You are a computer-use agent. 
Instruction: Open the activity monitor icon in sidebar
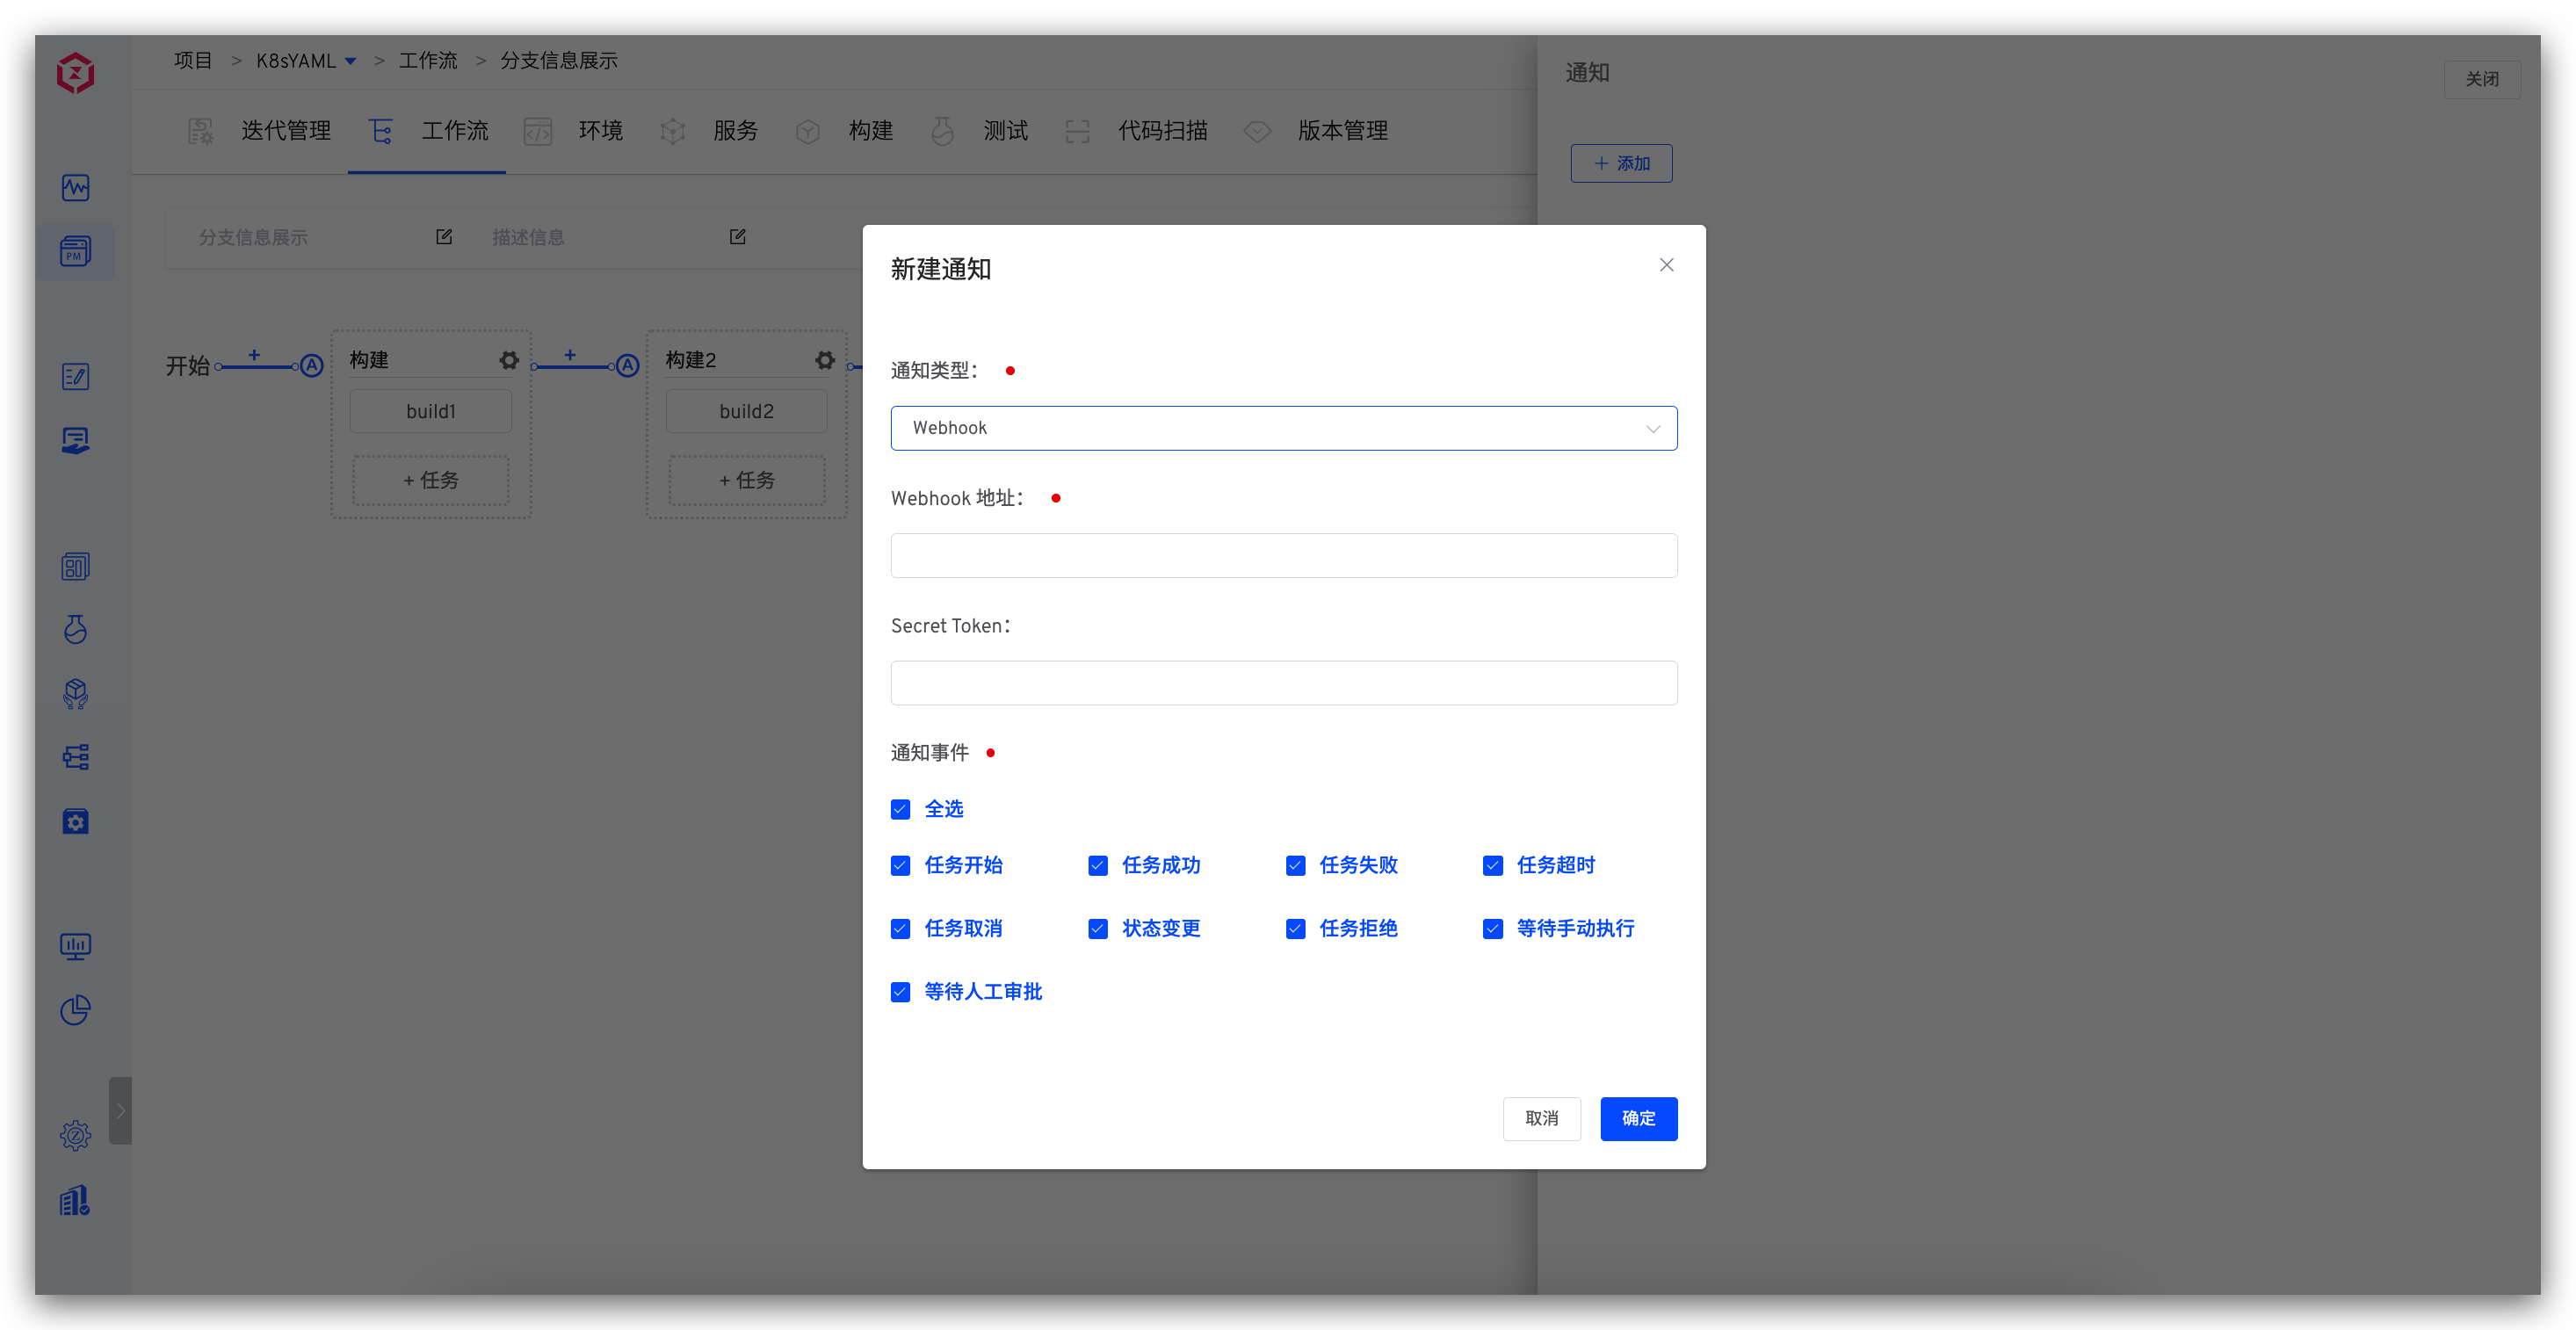click(x=75, y=187)
